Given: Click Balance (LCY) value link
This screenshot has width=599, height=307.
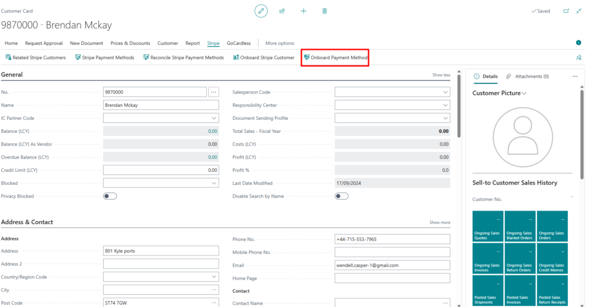Looking at the screenshot, I should pyautogui.click(x=212, y=131).
